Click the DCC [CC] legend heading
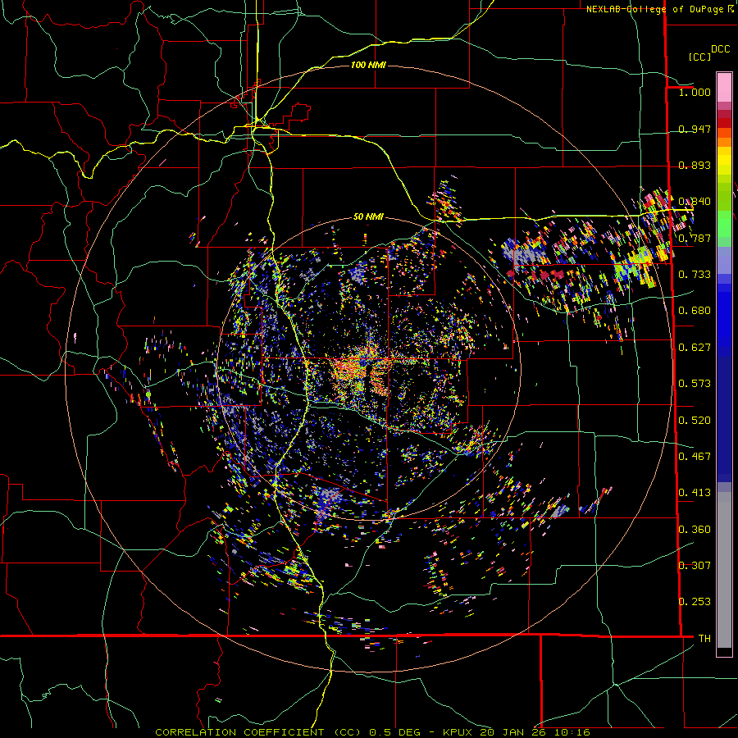738x738 pixels. tap(708, 52)
